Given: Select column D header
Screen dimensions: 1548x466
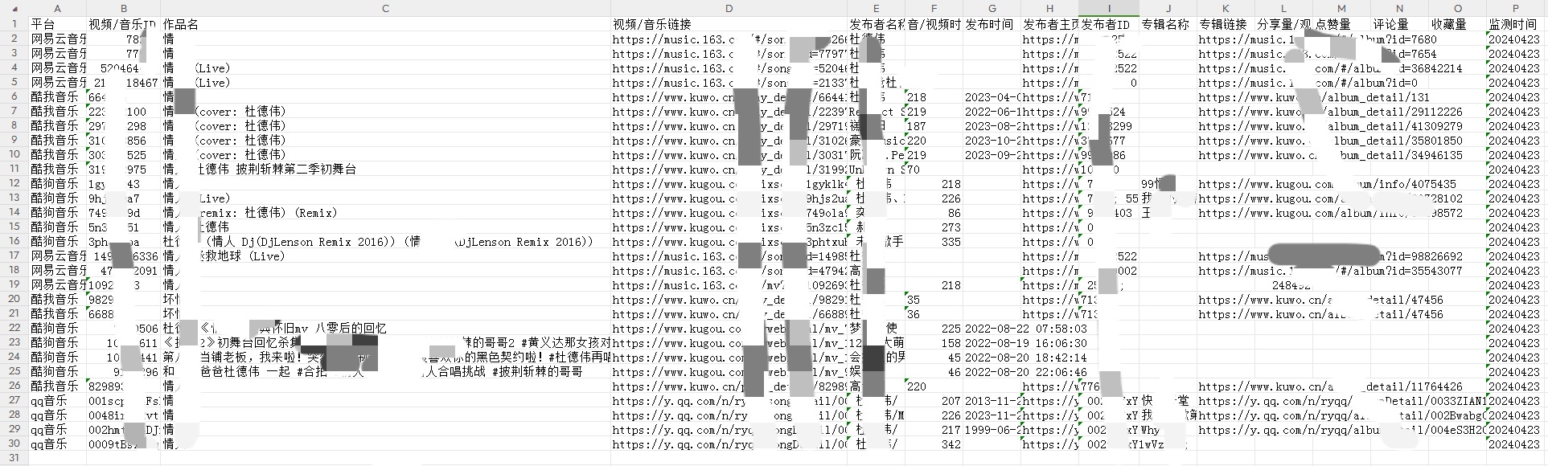Looking at the screenshot, I should 729,9.
